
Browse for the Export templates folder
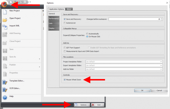161,65
